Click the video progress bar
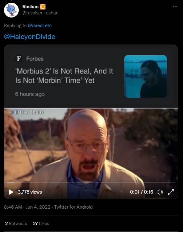Viewport: 183px width, 232px height. [x=91, y=183]
